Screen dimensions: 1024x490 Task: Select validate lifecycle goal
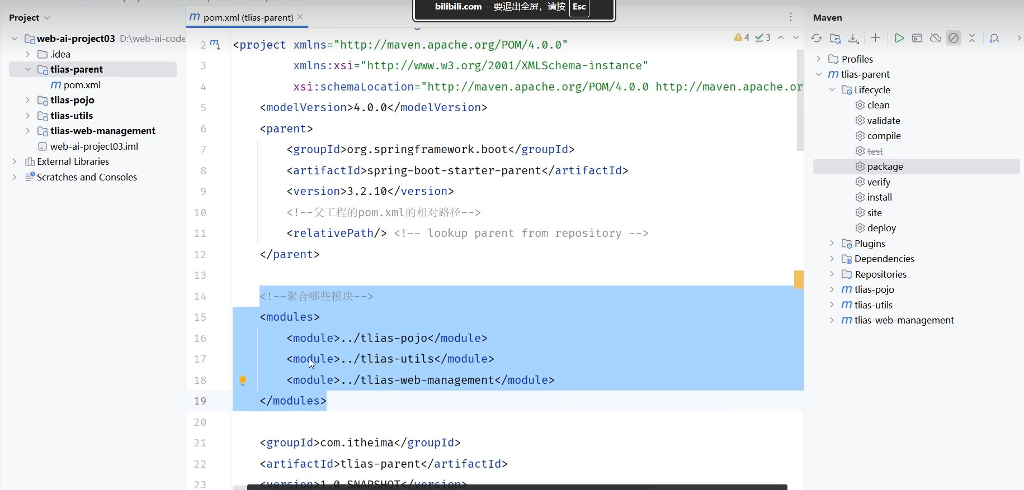point(878,121)
